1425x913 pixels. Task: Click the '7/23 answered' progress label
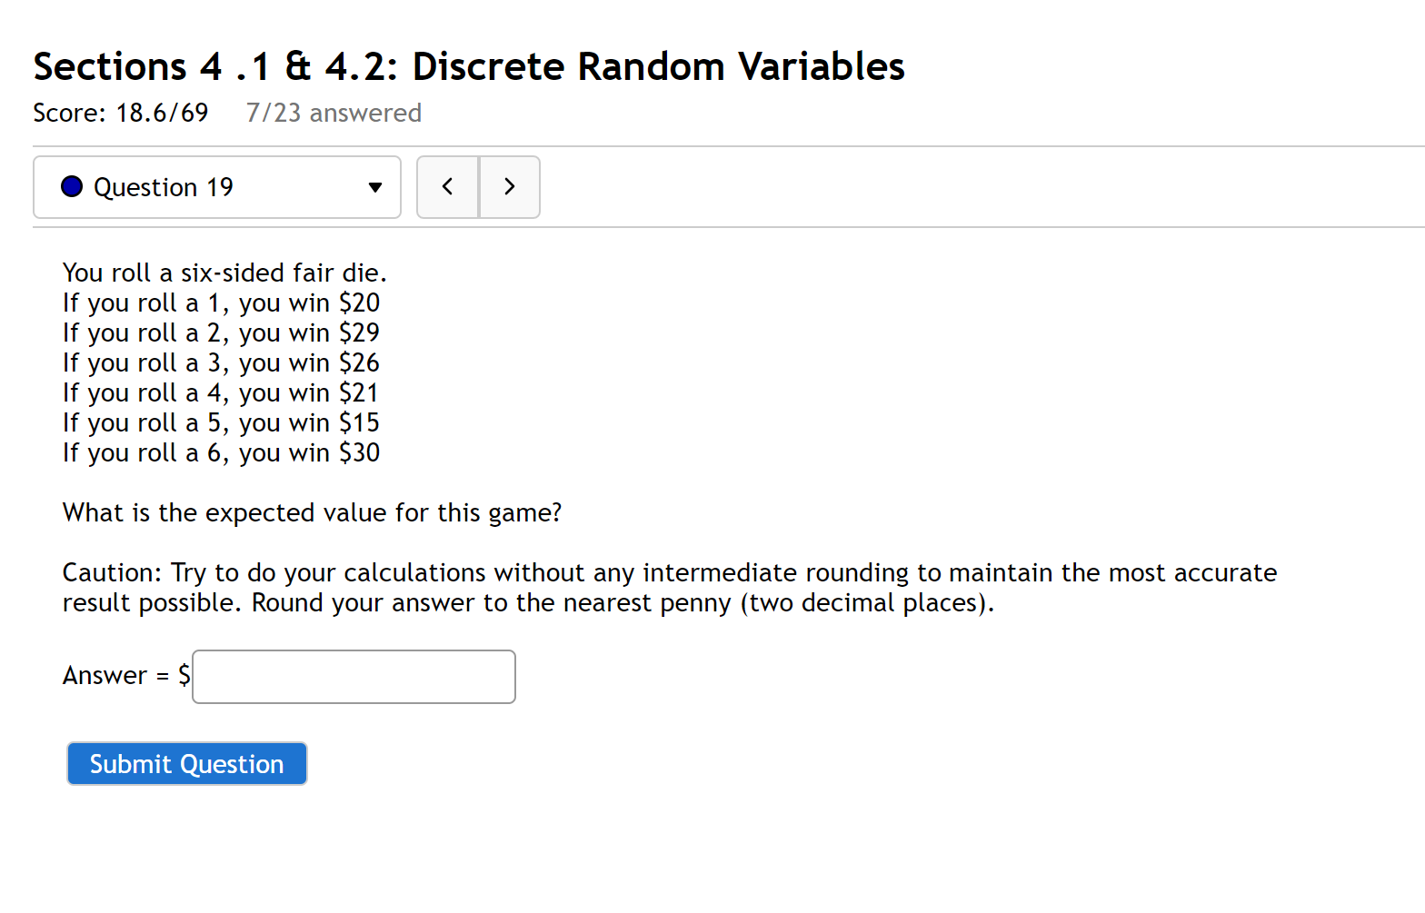point(334,113)
